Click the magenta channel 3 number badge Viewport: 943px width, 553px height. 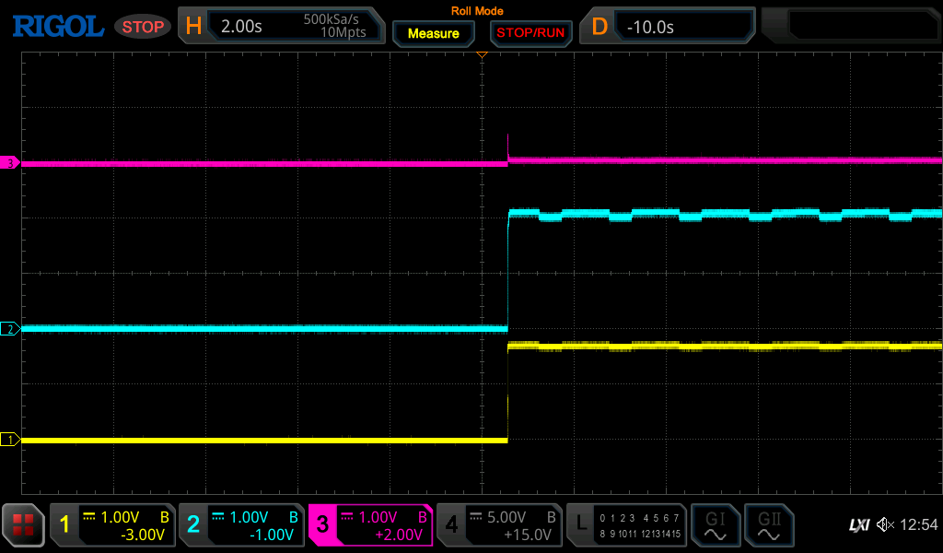click(x=322, y=524)
